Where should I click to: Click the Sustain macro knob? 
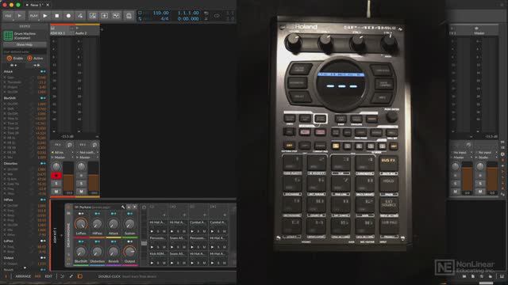coord(129,223)
